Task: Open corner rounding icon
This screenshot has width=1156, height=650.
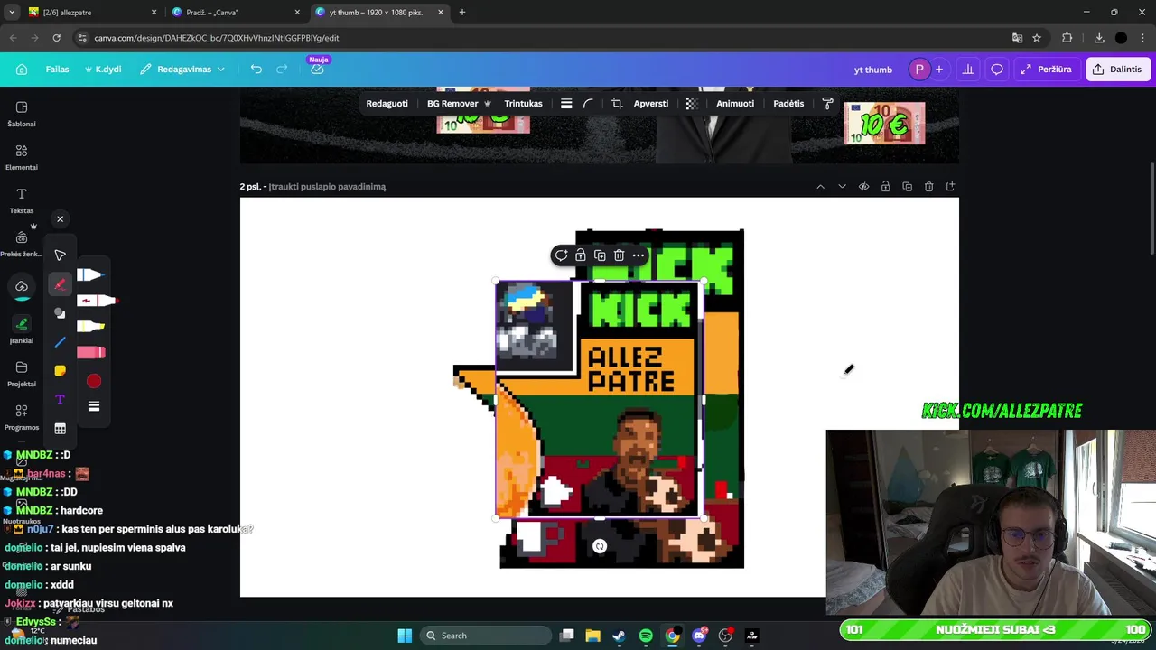Action: 588,104
